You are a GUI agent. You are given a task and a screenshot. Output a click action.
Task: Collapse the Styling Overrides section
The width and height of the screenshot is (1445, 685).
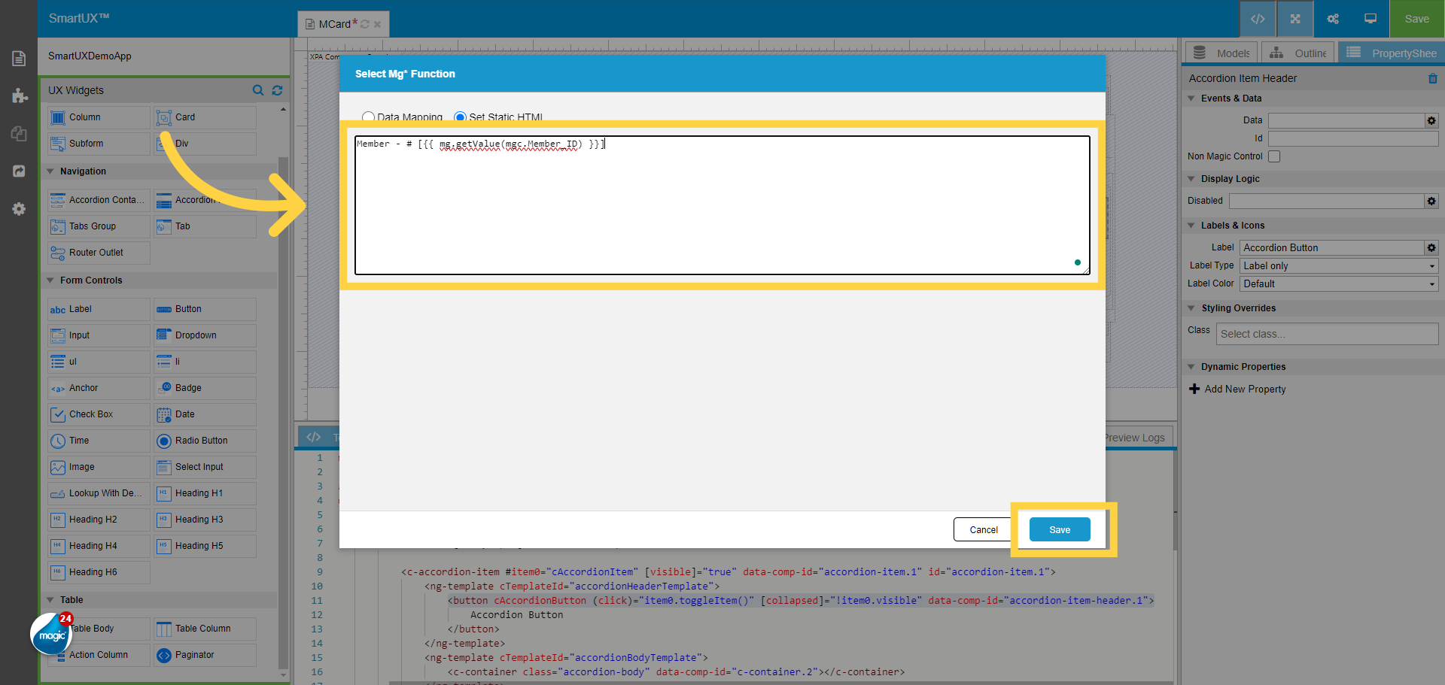point(1191,308)
